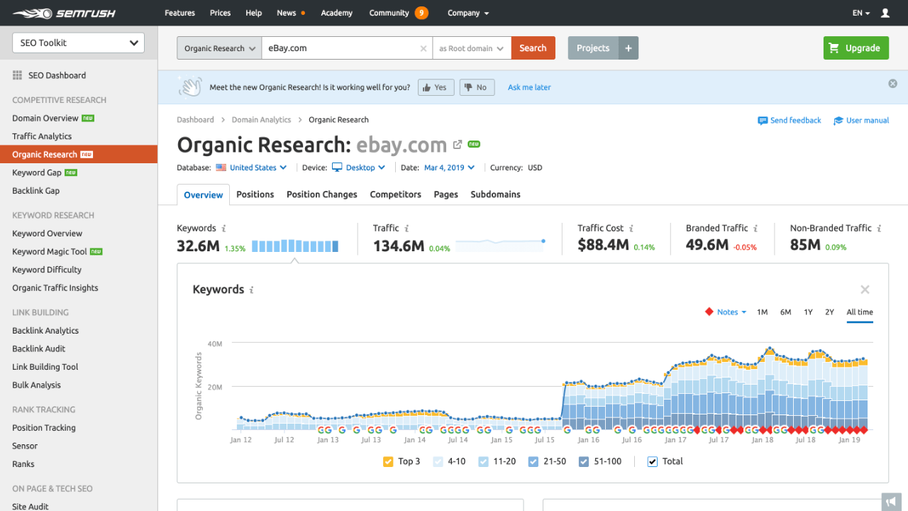
Task: Open the Company menu dropdown
Action: pos(468,13)
